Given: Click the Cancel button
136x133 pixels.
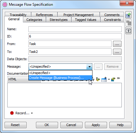Looking at the screenshot, I should tap(71, 125).
